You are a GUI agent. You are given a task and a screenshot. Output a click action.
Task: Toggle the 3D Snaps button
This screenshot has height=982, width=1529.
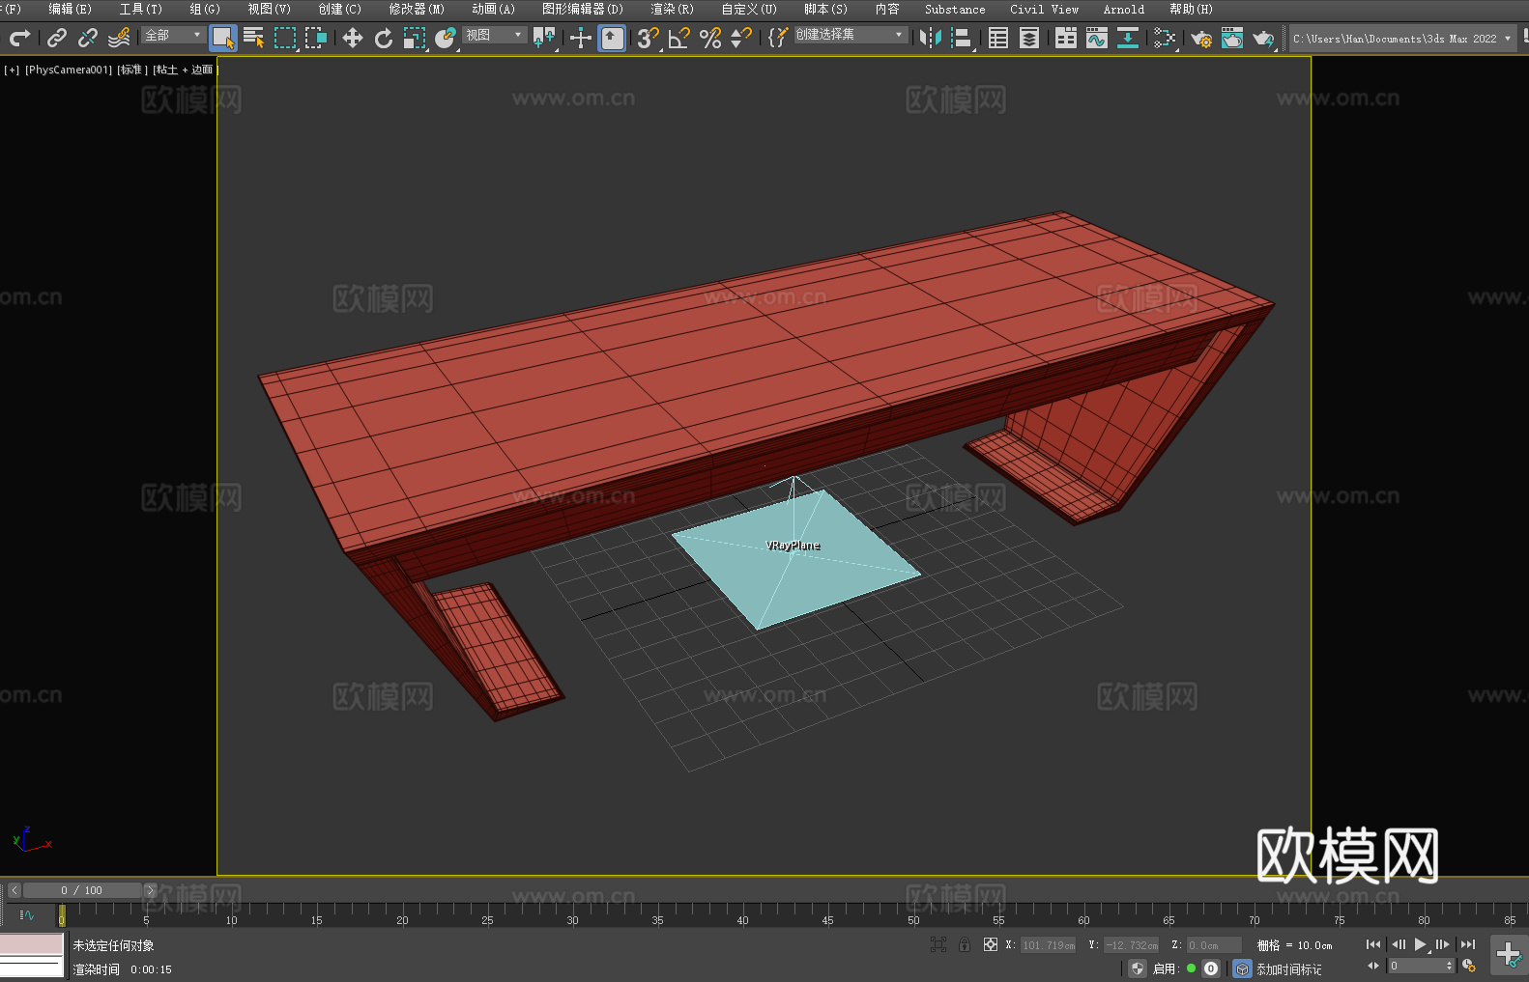click(x=648, y=39)
